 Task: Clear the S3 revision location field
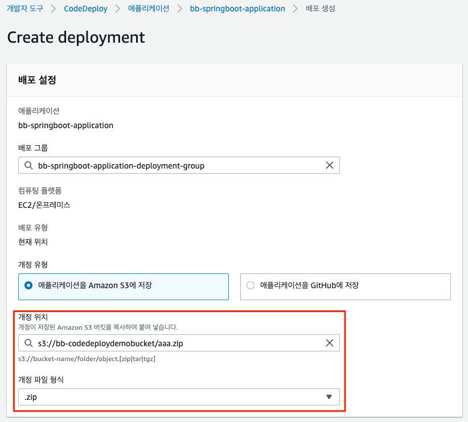coord(330,343)
